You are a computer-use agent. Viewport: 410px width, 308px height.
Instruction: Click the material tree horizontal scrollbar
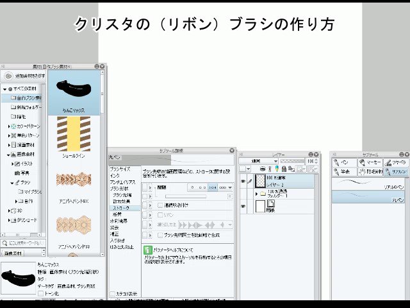[x=21, y=235]
